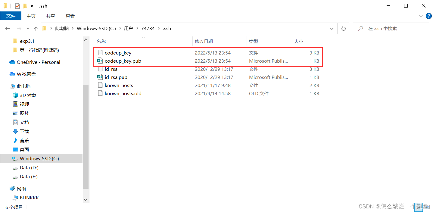
Task: Expand the chevron after 用户 in address bar
Action: pyautogui.click(x=137, y=28)
